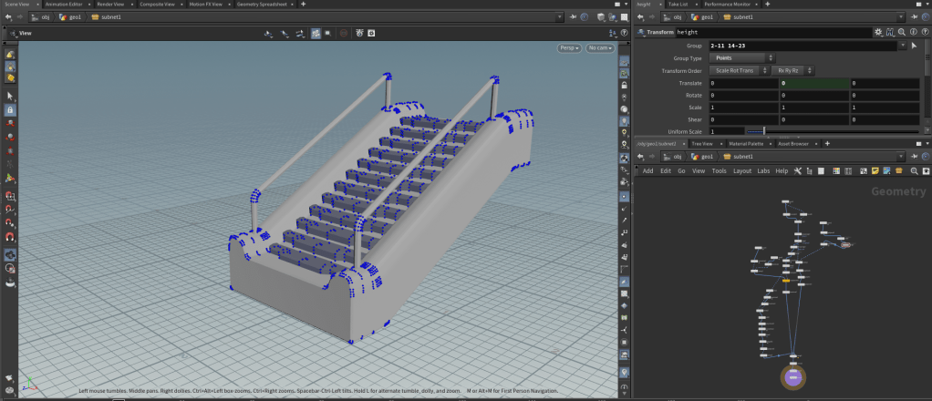Click the gear icon in Transform parameter header

(877, 33)
